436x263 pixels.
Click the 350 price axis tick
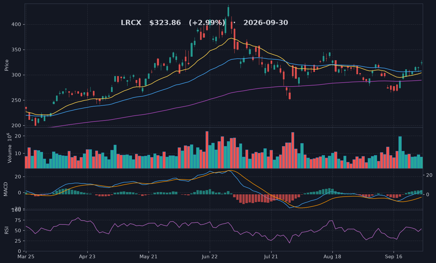click(17, 50)
